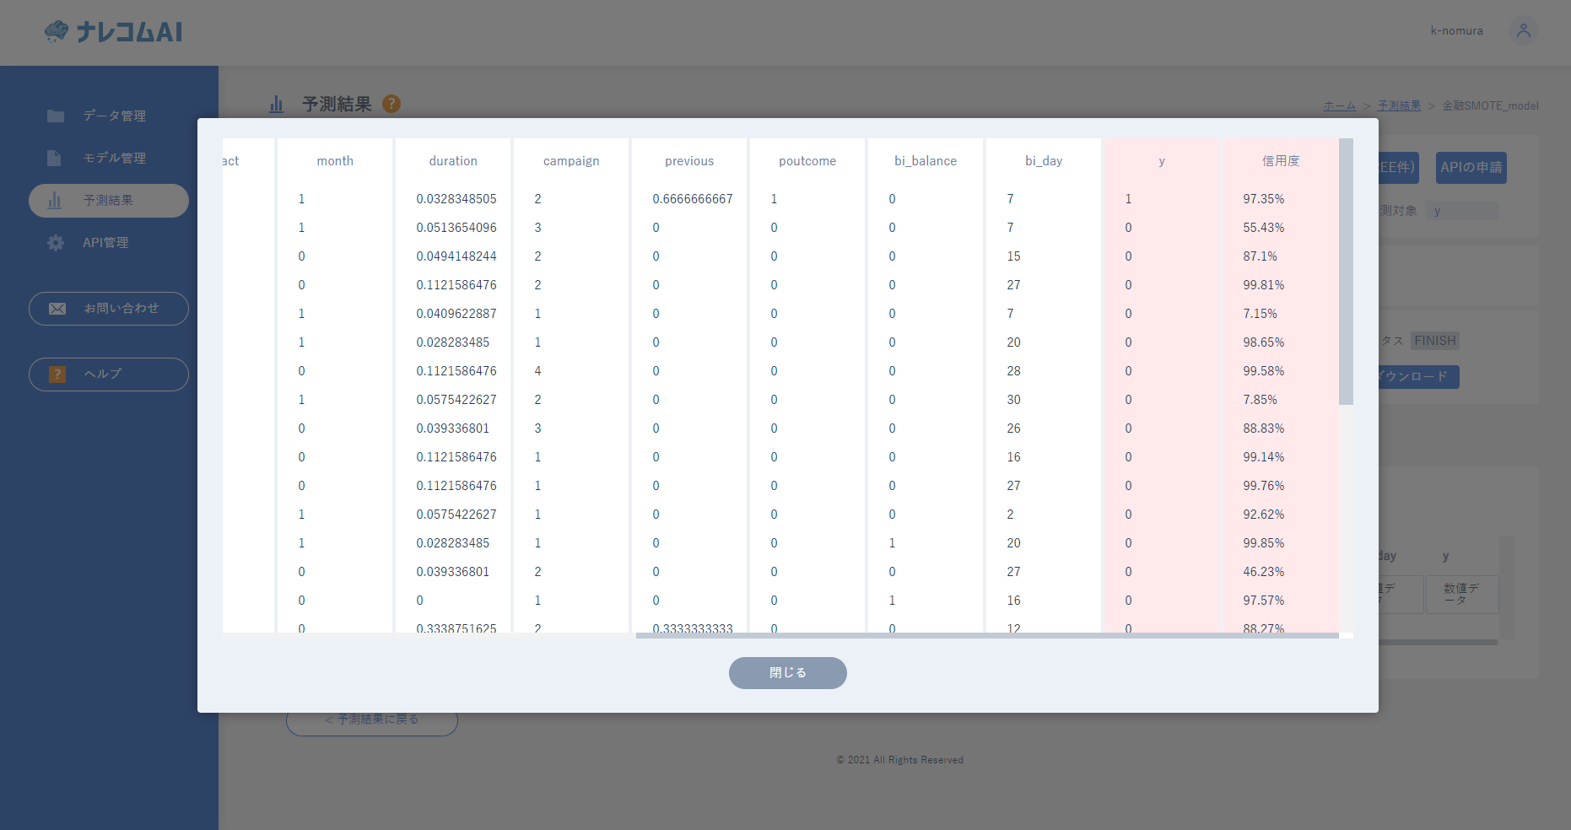Image resolution: width=1571 pixels, height=830 pixels.
Task: Click the previous column header
Action: (689, 161)
